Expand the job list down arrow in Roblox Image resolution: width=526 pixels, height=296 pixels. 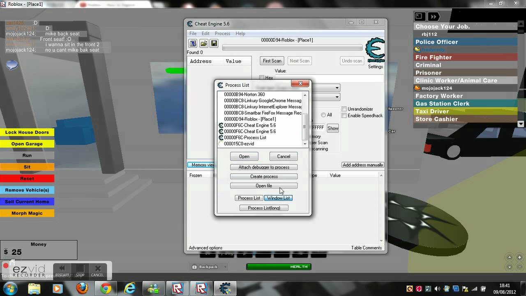click(521, 124)
